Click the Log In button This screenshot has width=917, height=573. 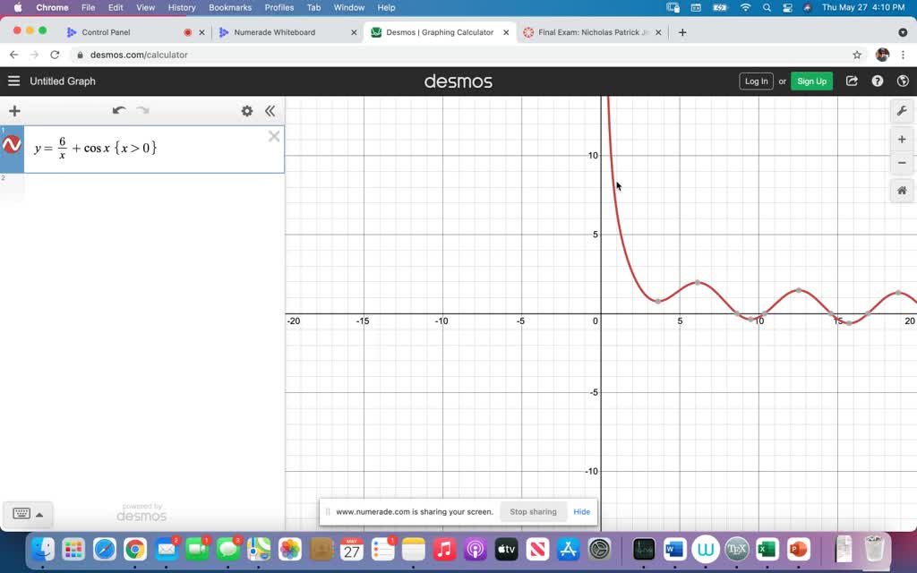pos(756,81)
